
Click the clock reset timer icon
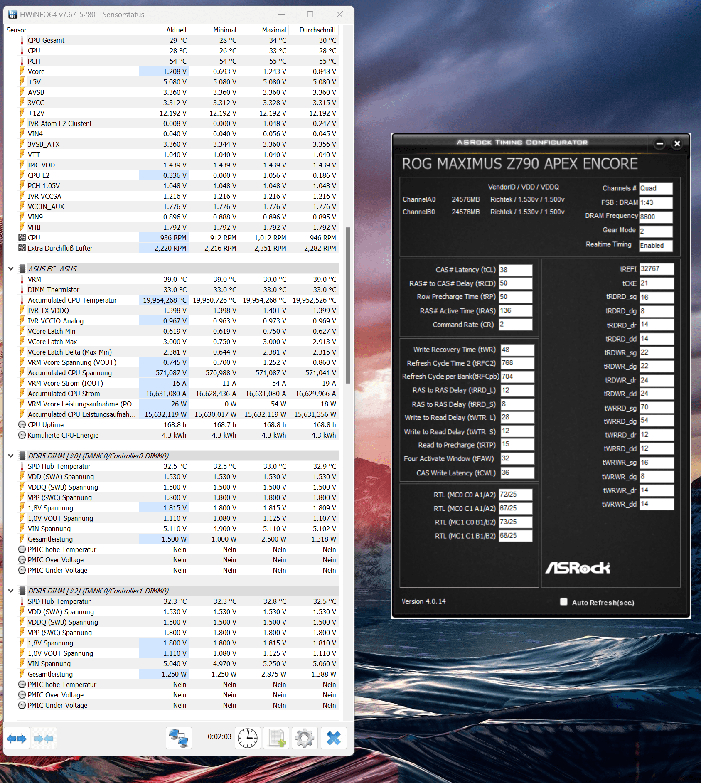(248, 738)
